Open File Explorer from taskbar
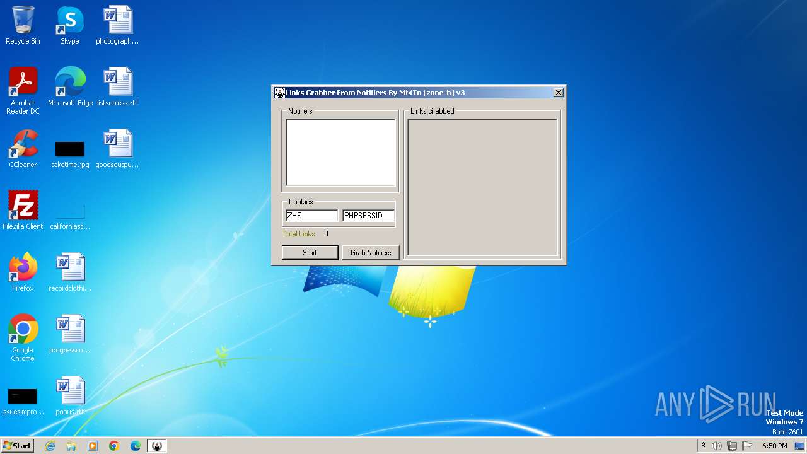This screenshot has width=807, height=454. 71,446
